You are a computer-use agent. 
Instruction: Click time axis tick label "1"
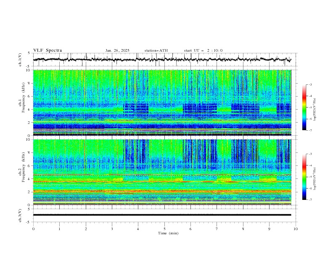[x=59, y=229]
